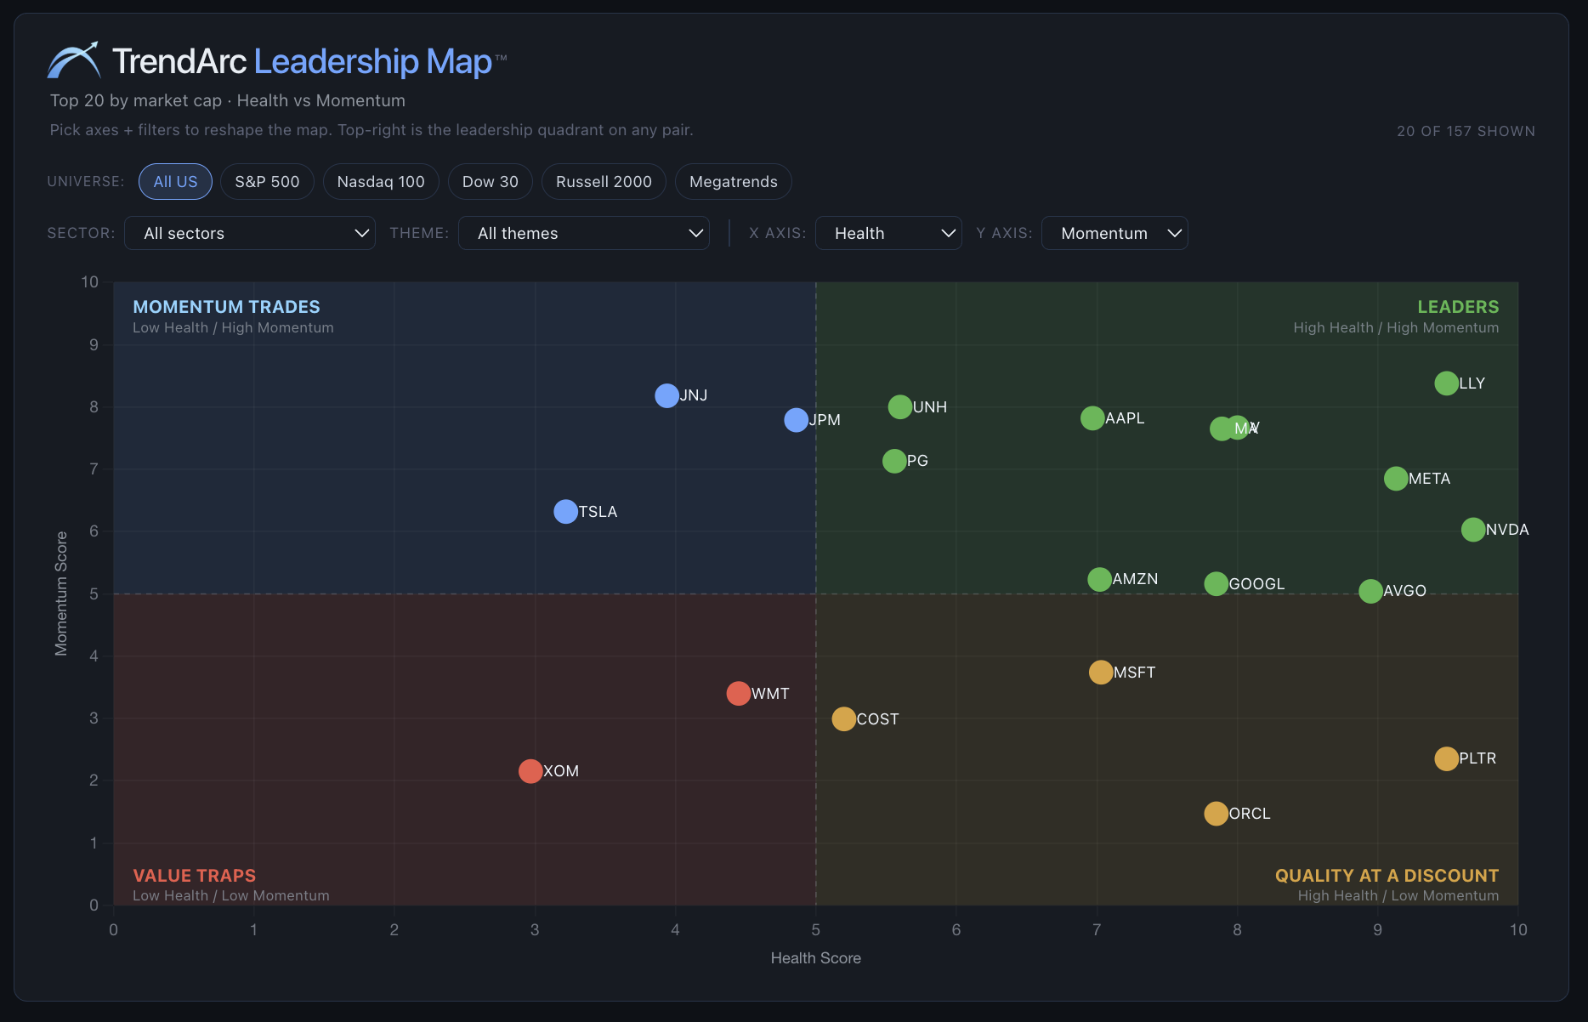Click the TrendArc arc logo icon
Viewport: 1588px width, 1022px height.
(x=73, y=60)
